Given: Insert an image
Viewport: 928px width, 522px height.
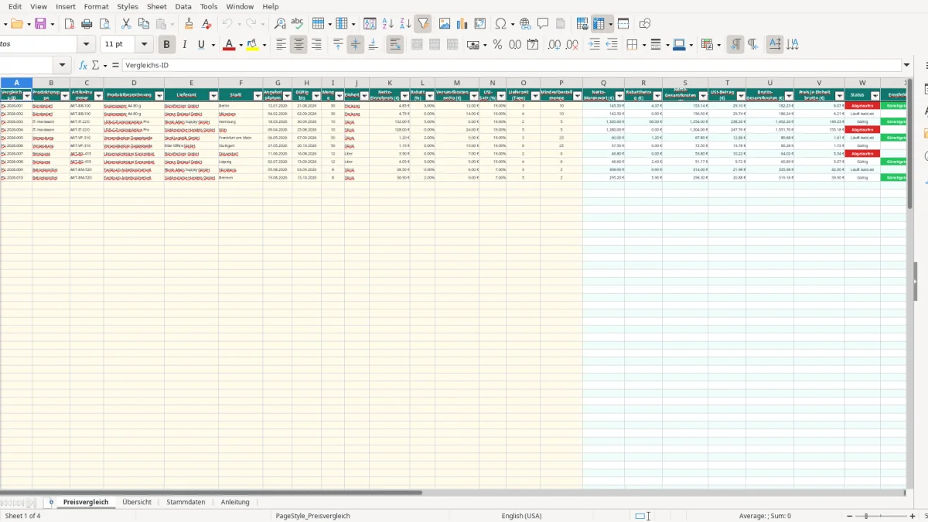Looking at the screenshot, I should (445, 24).
